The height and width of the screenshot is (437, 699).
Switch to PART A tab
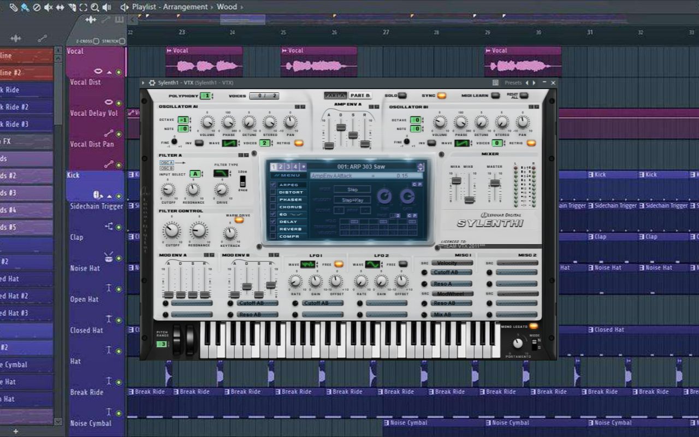click(x=335, y=96)
